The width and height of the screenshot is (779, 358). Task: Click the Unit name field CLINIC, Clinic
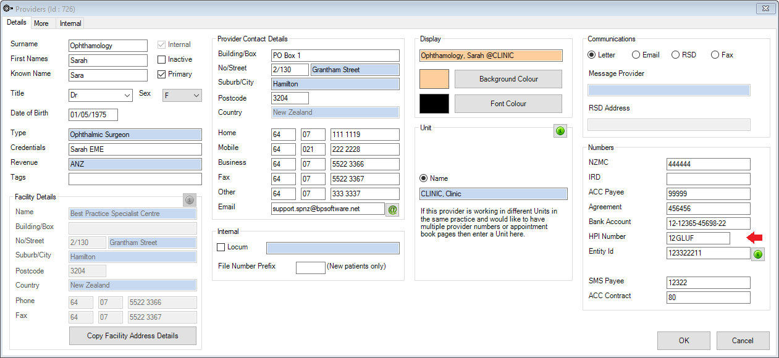(494, 194)
